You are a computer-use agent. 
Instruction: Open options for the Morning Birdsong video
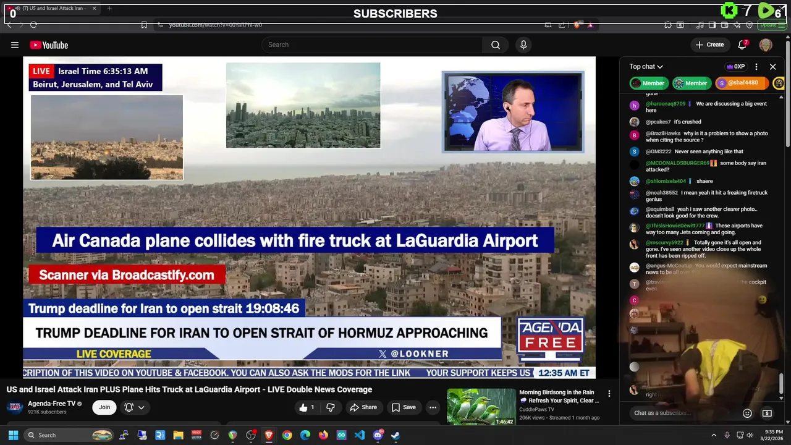609,394
